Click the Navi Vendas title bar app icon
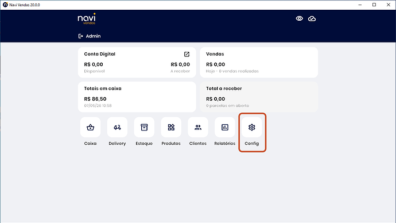396x223 pixels. 5,5
